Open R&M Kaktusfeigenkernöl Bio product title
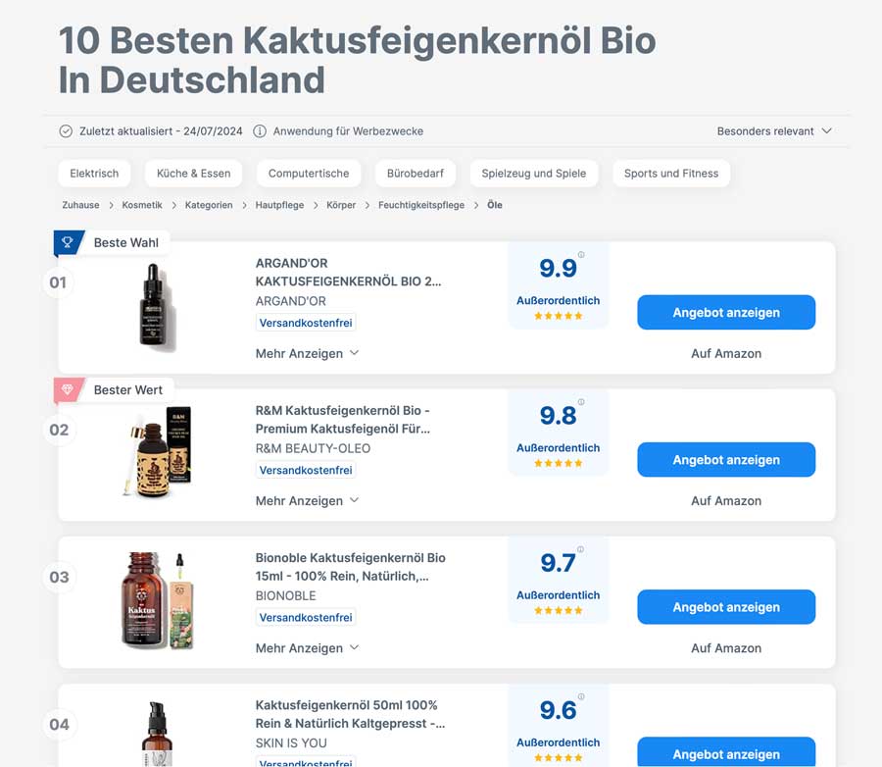The width and height of the screenshot is (882, 767). tap(343, 420)
